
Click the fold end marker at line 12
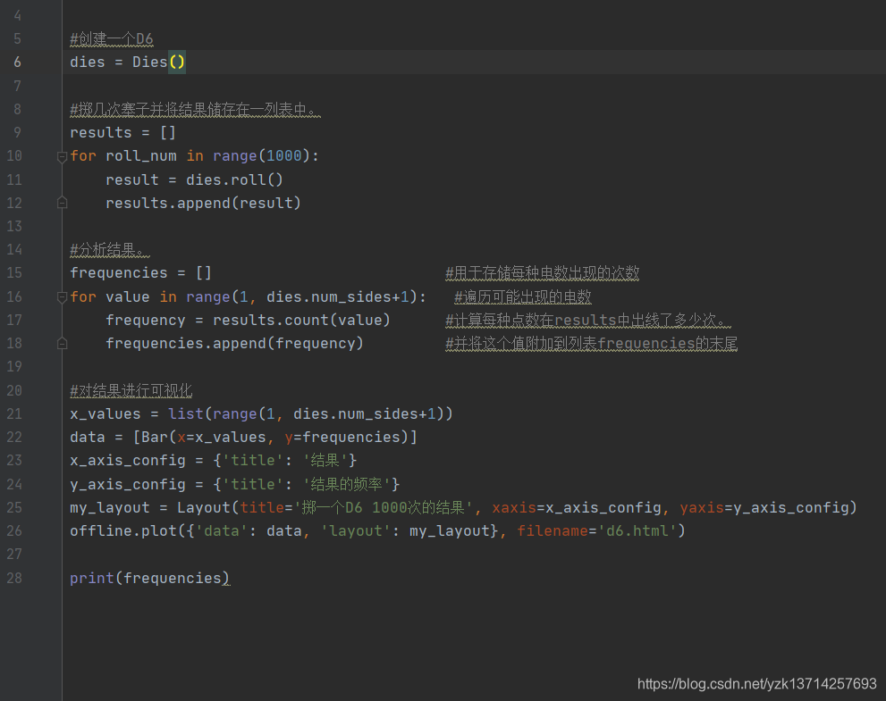pos(61,203)
